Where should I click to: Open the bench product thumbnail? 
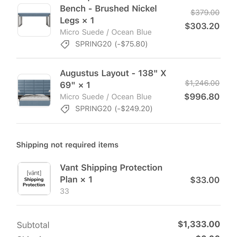coord(34,20)
